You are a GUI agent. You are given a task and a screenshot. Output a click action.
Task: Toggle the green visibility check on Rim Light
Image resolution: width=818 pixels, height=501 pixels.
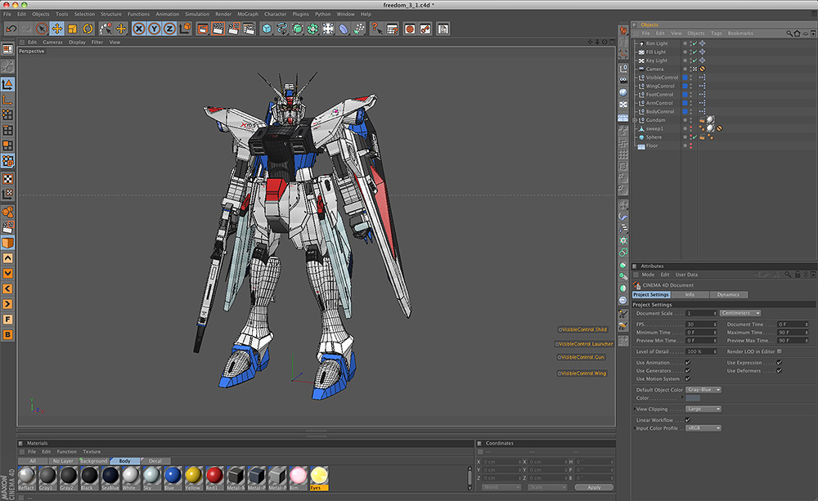point(694,42)
